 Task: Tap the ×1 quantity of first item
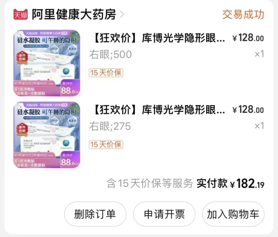tap(259, 54)
